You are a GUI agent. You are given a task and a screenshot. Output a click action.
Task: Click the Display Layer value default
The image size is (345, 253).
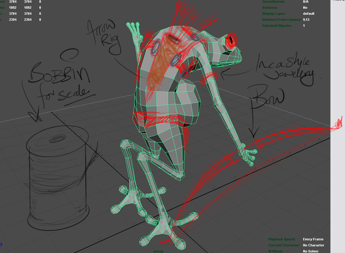308,14
